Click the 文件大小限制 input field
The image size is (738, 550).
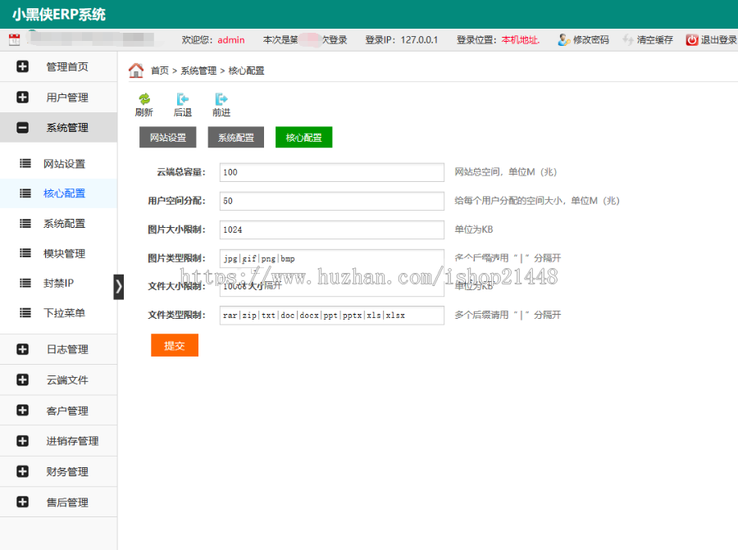coord(332,287)
